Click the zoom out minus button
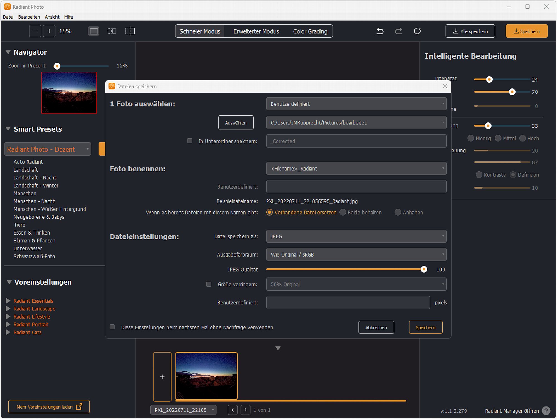Image resolution: width=557 pixels, height=419 pixels. [x=35, y=31]
